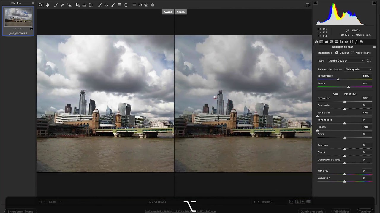
Task: Cycle the before/after view mode icon
Action: coord(292,202)
